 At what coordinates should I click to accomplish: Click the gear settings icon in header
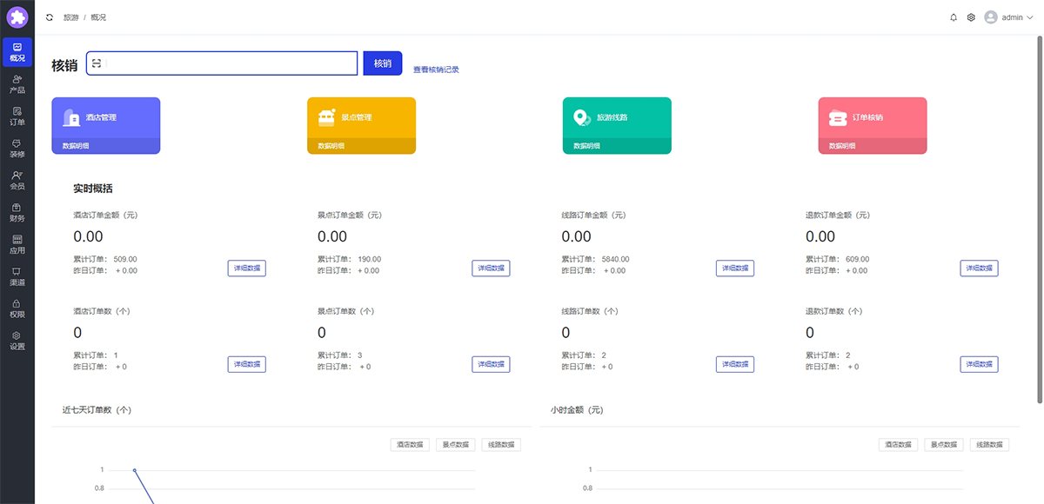tap(971, 17)
